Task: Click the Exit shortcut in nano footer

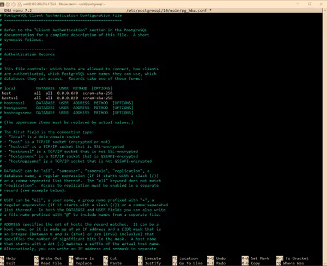Action: 11,263
